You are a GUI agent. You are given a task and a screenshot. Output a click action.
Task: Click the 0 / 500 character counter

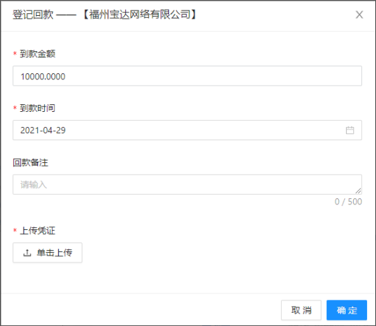click(348, 202)
